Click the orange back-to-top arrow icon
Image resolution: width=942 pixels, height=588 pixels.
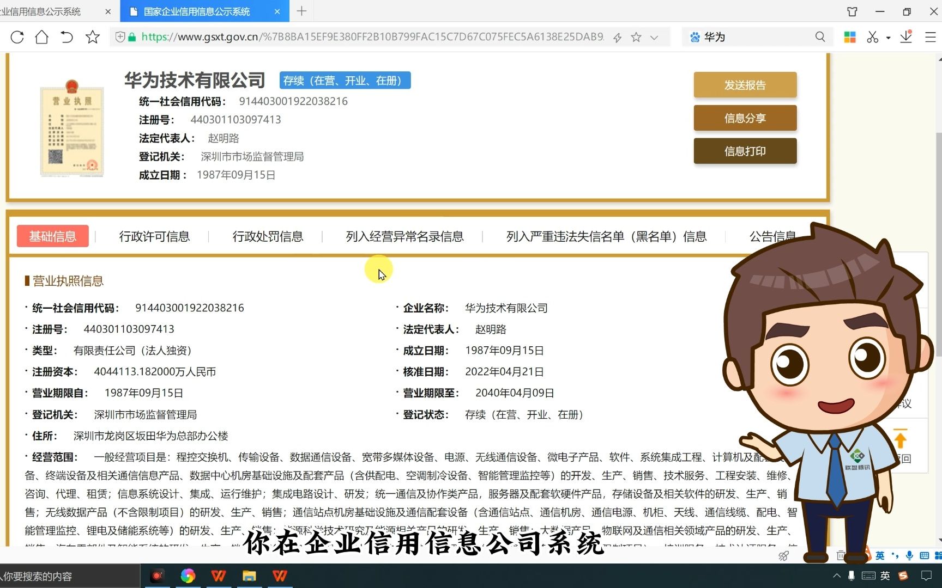(900, 438)
